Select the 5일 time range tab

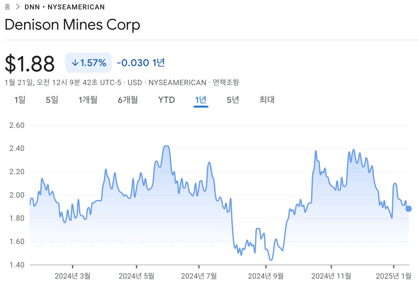click(x=52, y=100)
